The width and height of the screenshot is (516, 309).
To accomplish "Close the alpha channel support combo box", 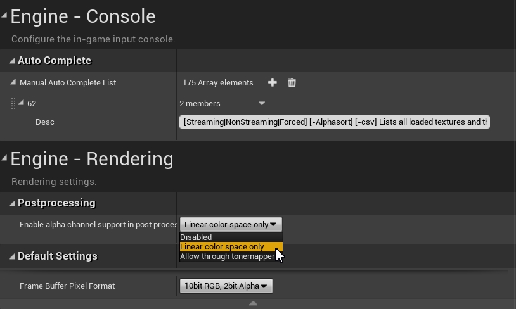I will [x=231, y=224].
